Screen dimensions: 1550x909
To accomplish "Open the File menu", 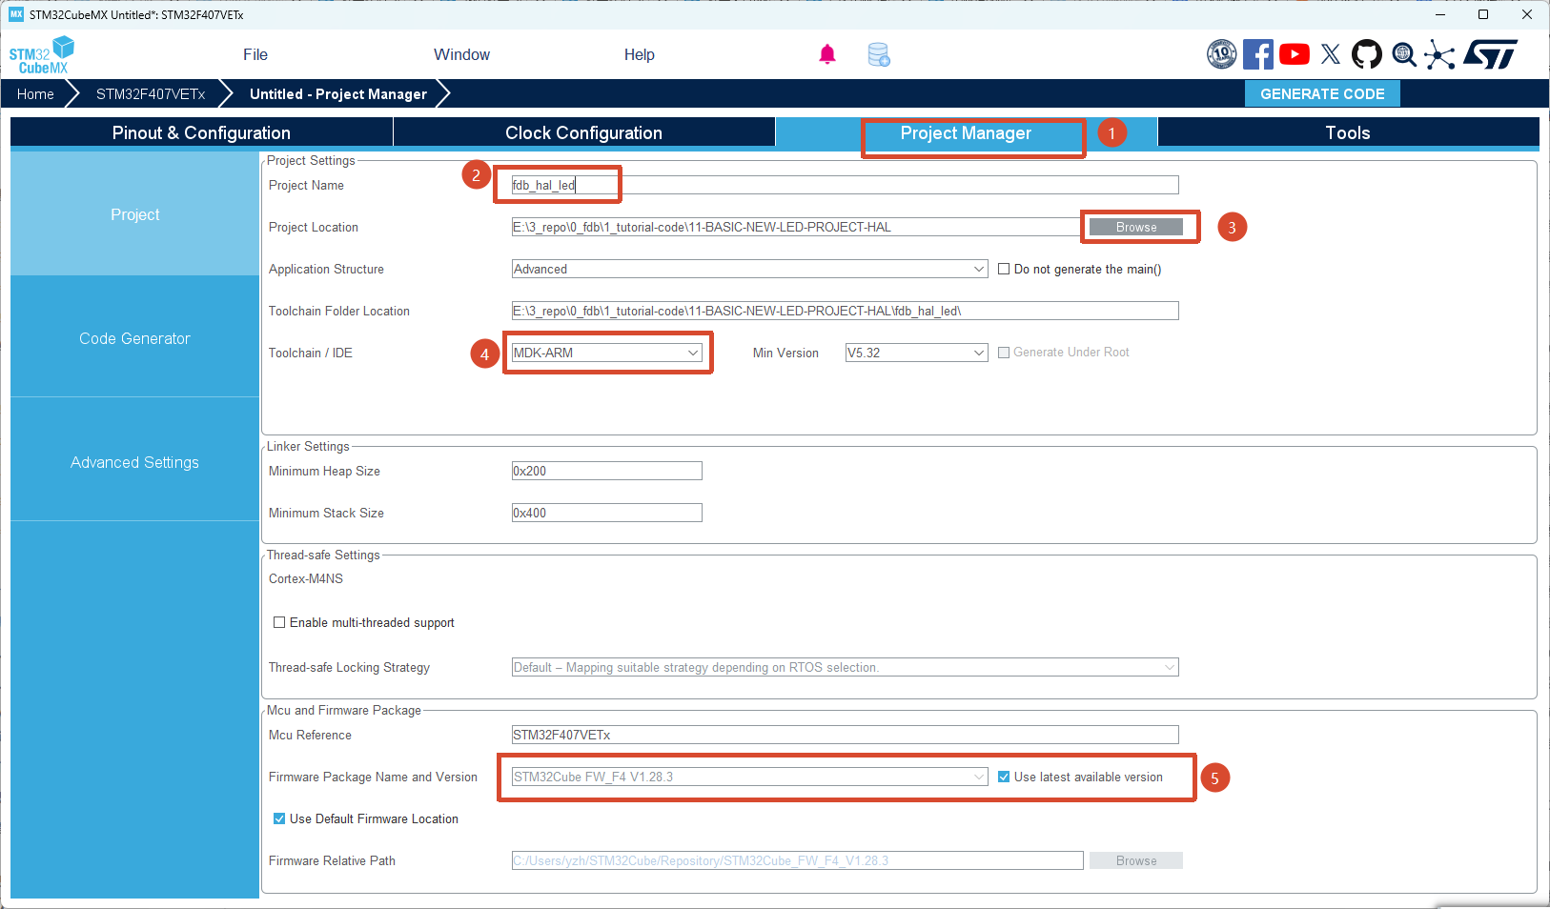I will click(x=255, y=54).
